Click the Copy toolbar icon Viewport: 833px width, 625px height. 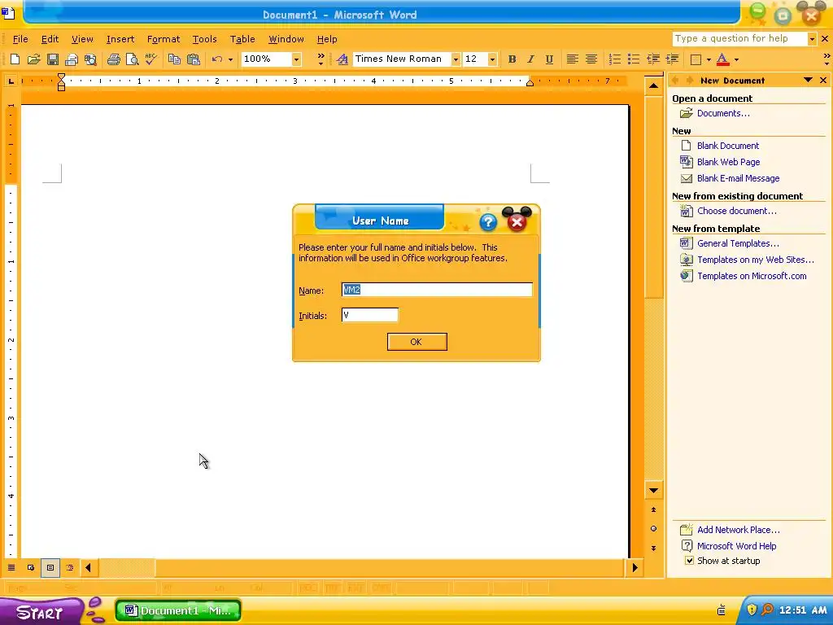pyautogui.click(x=174, y=59)
